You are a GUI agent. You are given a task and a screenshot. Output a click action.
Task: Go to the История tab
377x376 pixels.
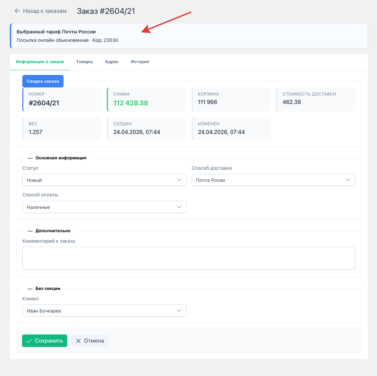(140, 62)
